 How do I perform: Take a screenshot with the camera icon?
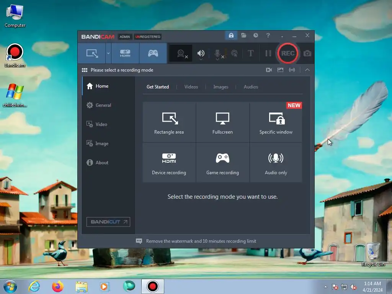point(307,53)
